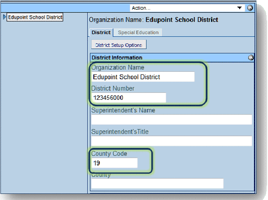Screen dimensions: 268x200
Task: Open the Action dropdown menu
Action: 188,8
